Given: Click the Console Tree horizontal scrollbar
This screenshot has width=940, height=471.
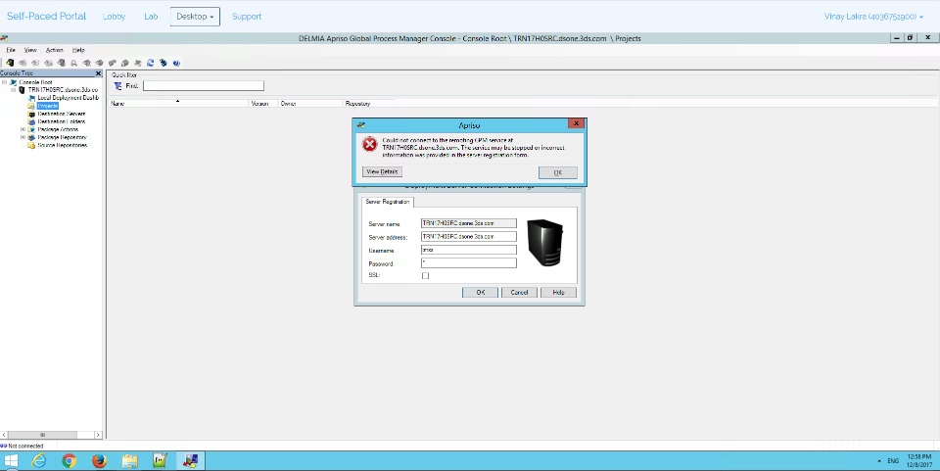Looking at the screenshot, I should [51, 435].
